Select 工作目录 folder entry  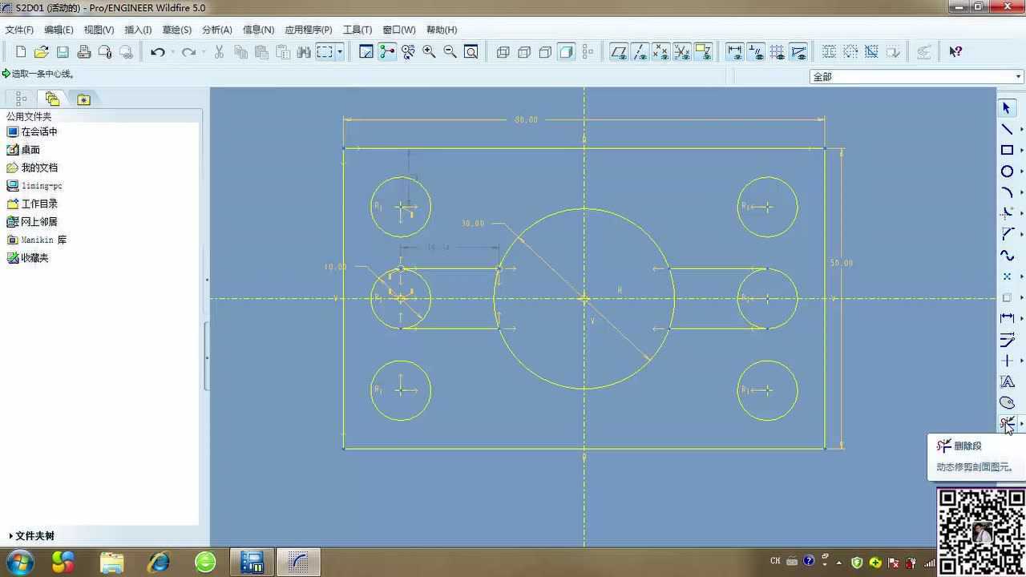[x=38, y=204]
